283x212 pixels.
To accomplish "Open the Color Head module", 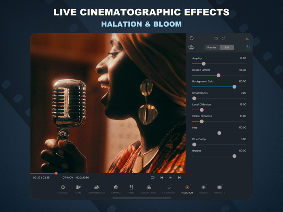I will (149, 189).
